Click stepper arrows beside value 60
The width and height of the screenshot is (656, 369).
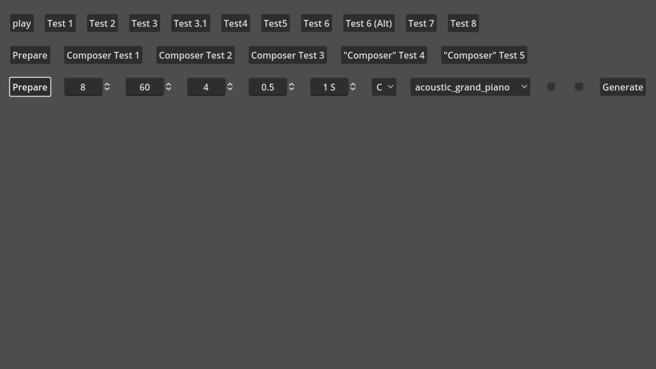click(x=169, y=87)
